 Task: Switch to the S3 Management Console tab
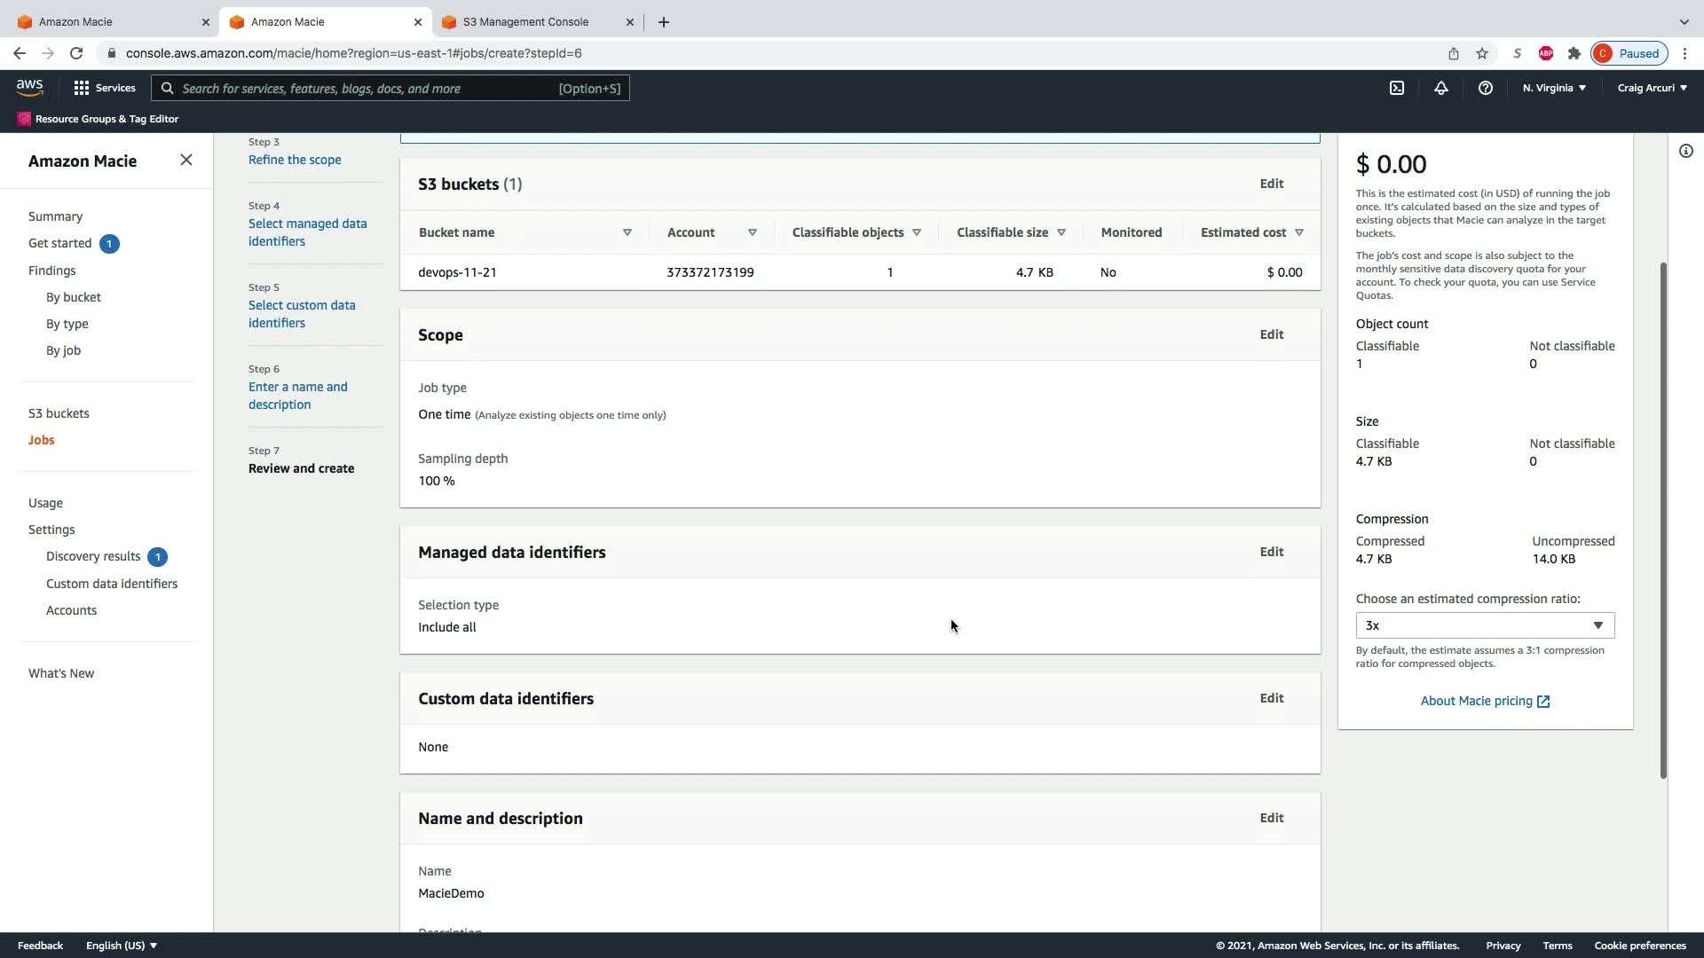(525, 21)
